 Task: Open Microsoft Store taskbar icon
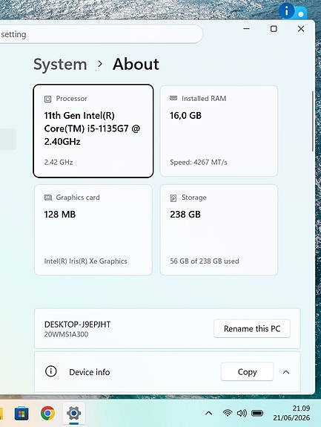click(21, 414)
